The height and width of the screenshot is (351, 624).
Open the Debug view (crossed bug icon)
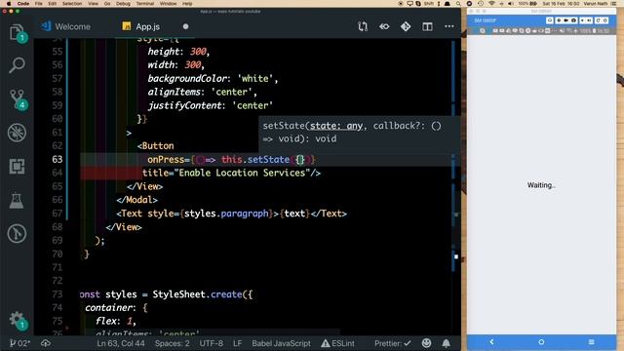pos(17,133)
